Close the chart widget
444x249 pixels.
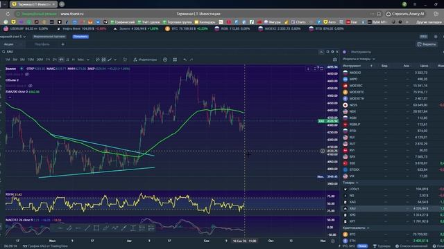point(337,52)
